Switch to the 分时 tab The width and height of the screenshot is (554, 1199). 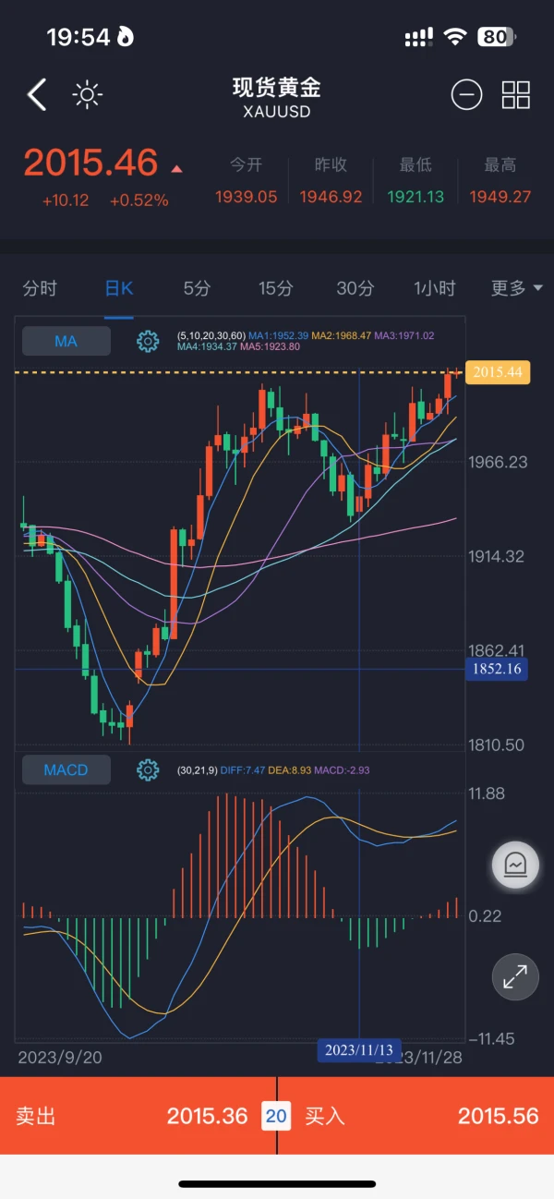coord(40,288)
